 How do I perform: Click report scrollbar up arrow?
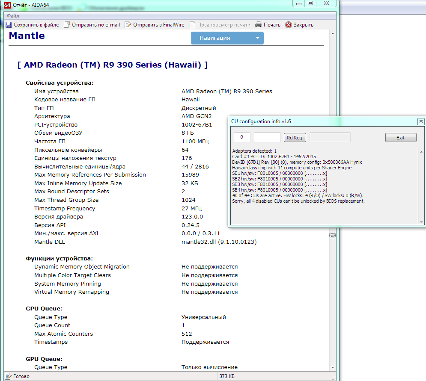(x=333, y=34)
